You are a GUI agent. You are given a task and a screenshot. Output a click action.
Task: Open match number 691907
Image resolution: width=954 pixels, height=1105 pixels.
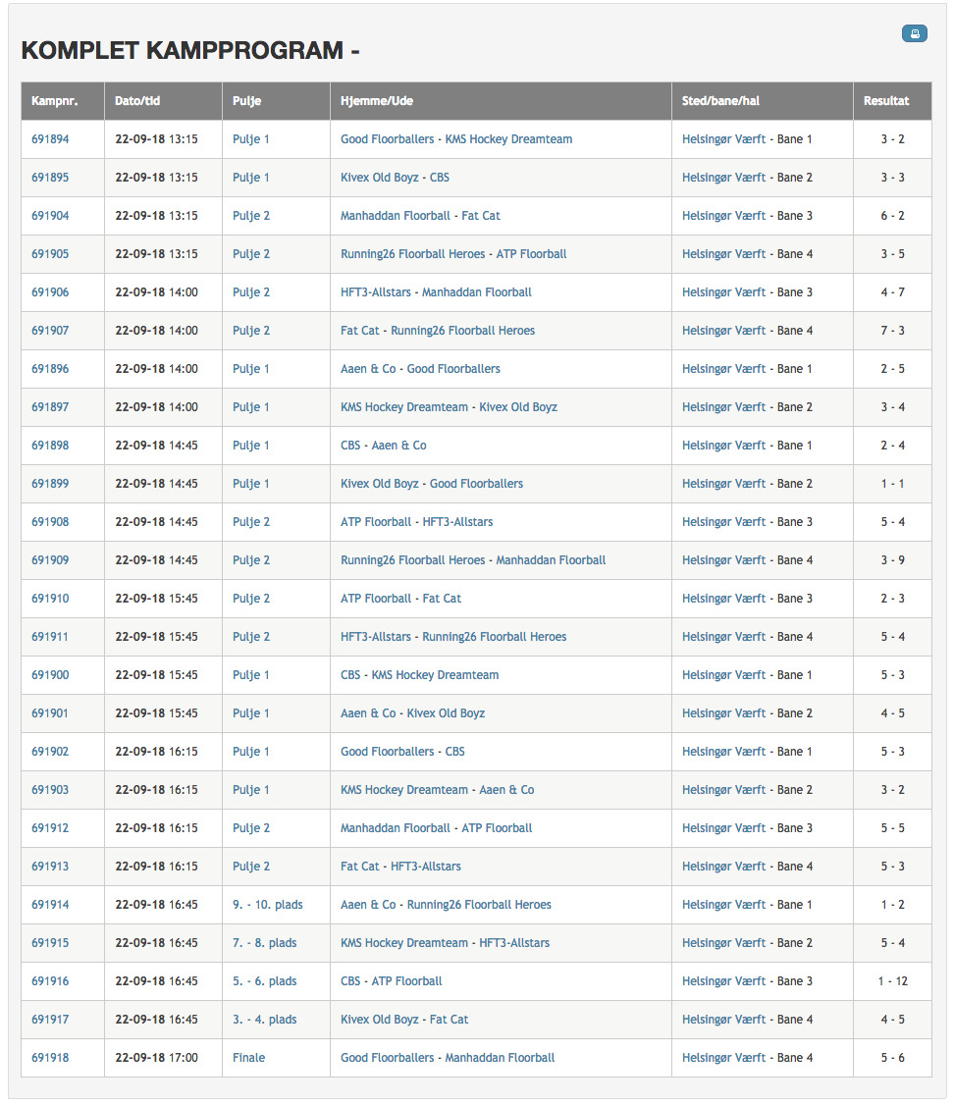pyautogui.click(x=50, y=331)
